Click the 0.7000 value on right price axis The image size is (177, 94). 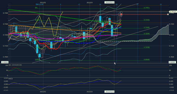172,57
